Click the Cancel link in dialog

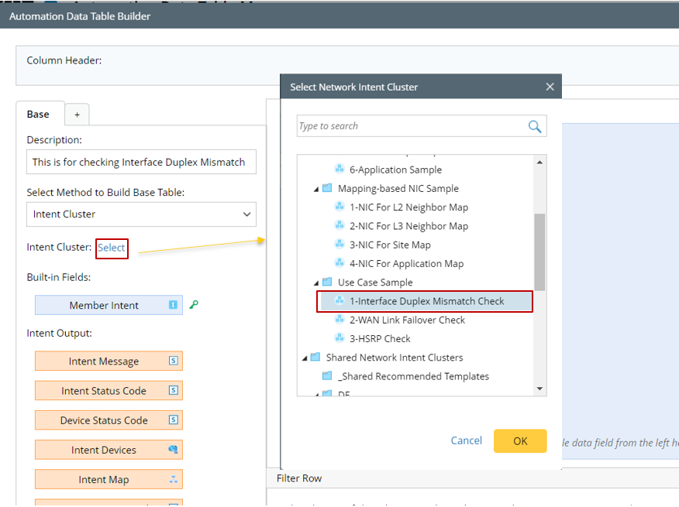pos(467,440)
